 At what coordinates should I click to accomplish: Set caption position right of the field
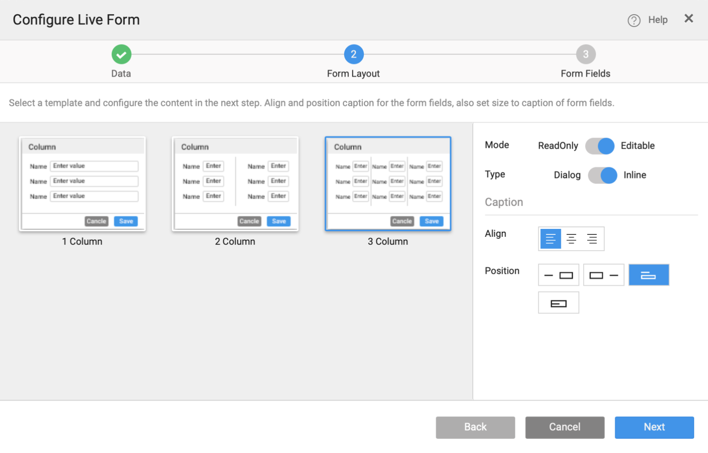point(603,274)
